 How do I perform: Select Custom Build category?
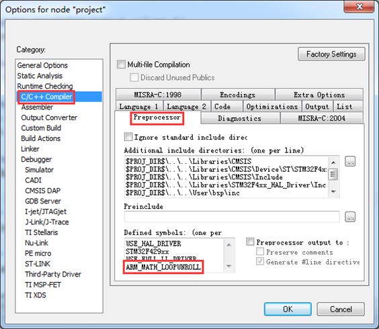click(x=41, y=128)
